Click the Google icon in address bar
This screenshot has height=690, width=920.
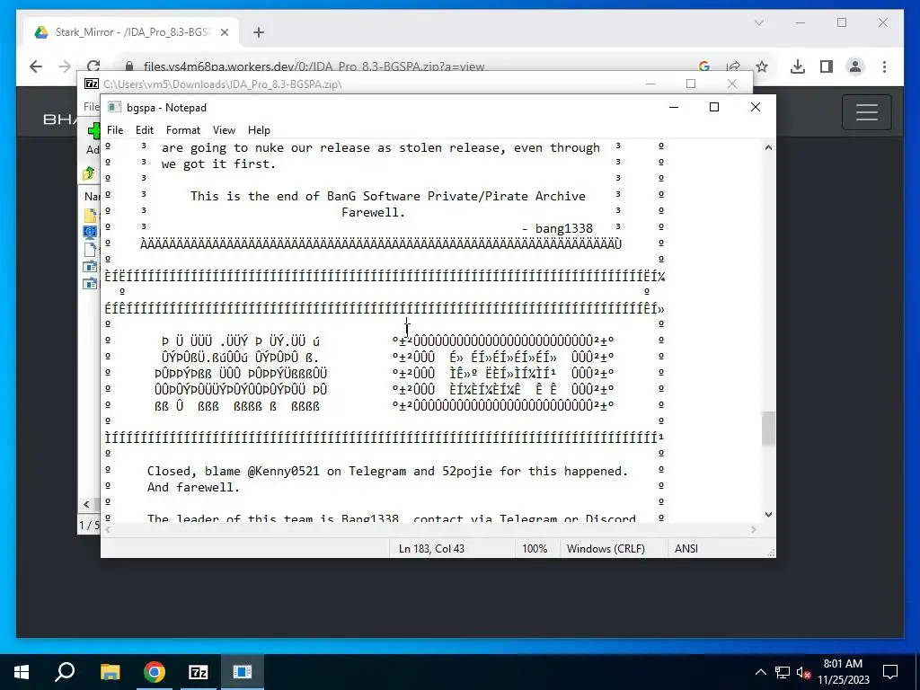[704, 66]
